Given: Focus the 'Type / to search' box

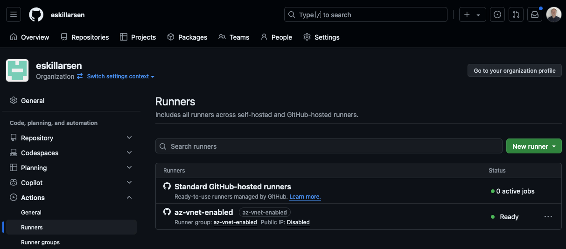Looking at the screenshot, I should tap(365, 14).
